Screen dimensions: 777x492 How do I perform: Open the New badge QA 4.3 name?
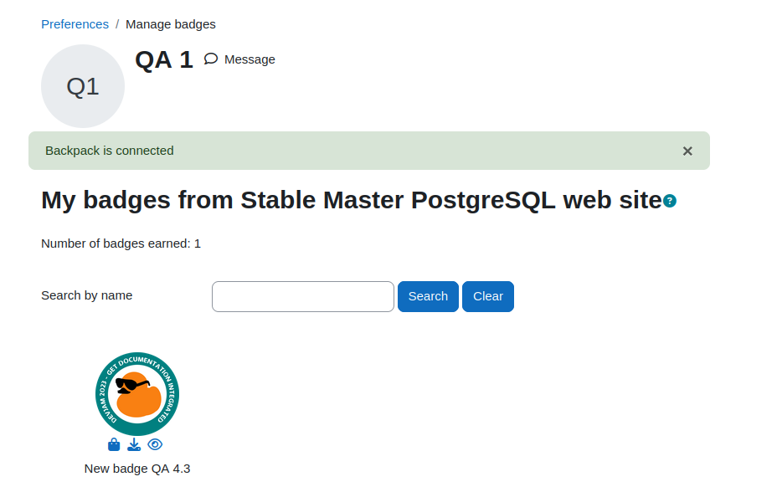tap(137, 469)
